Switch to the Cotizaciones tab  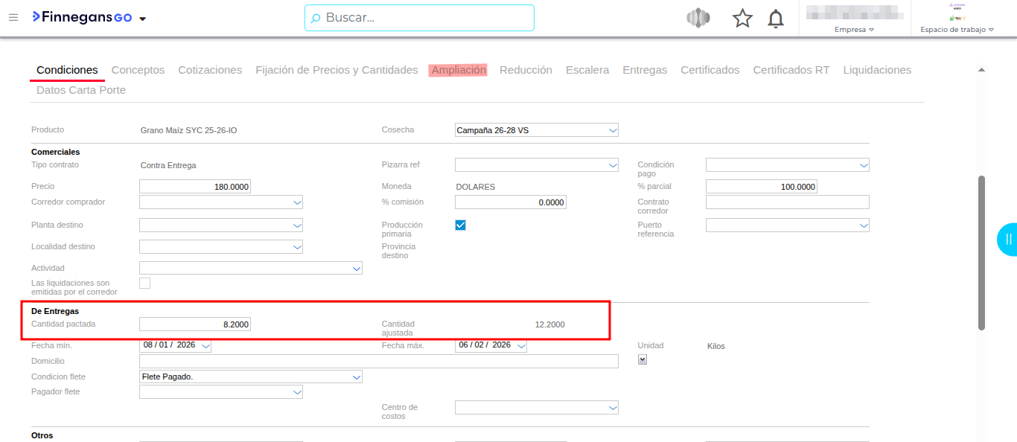[210, 70]
